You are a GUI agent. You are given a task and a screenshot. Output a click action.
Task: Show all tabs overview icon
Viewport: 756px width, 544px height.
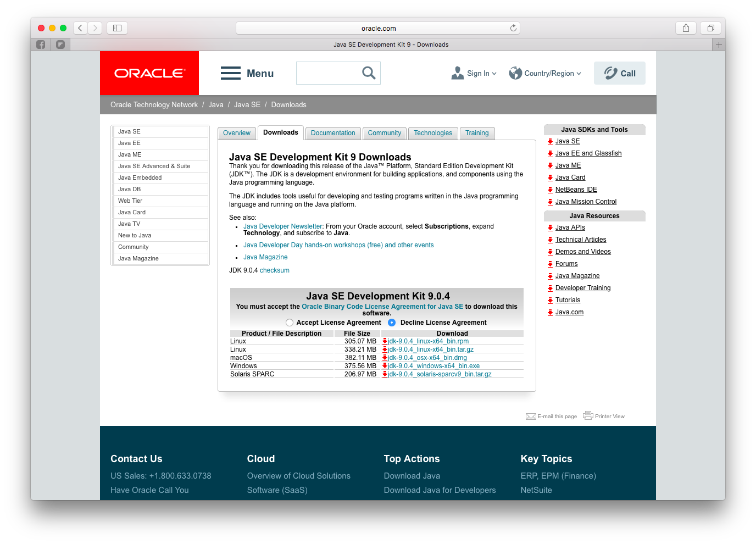[711, 28]
